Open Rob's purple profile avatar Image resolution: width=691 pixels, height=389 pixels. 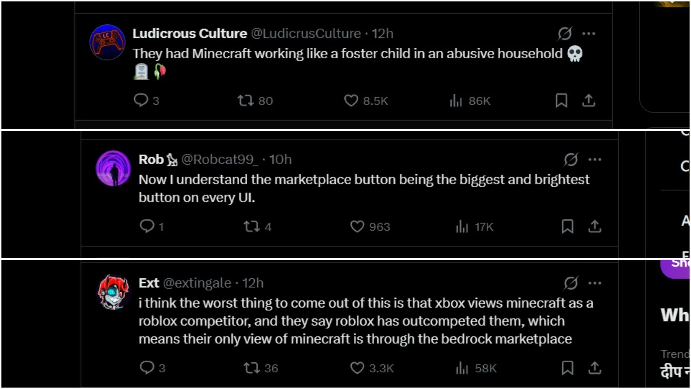click(x=113, y=168)
